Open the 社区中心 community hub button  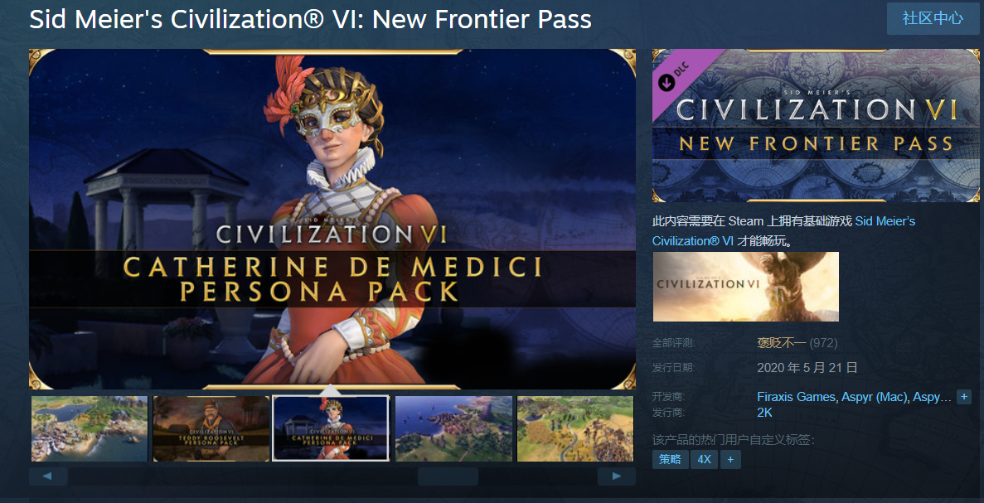pos(933,18)
